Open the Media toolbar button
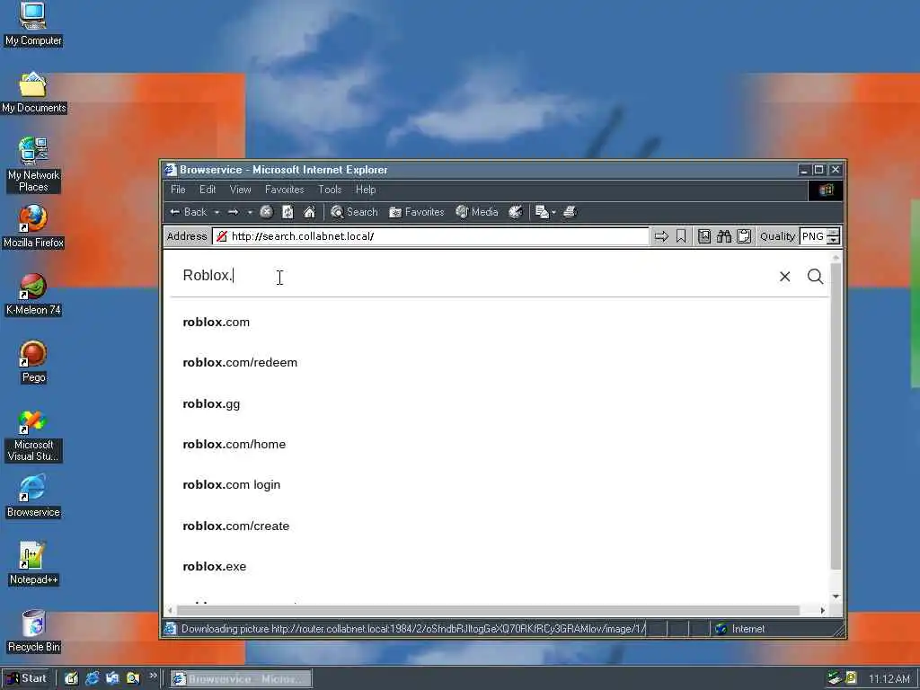 coord(477,212)
